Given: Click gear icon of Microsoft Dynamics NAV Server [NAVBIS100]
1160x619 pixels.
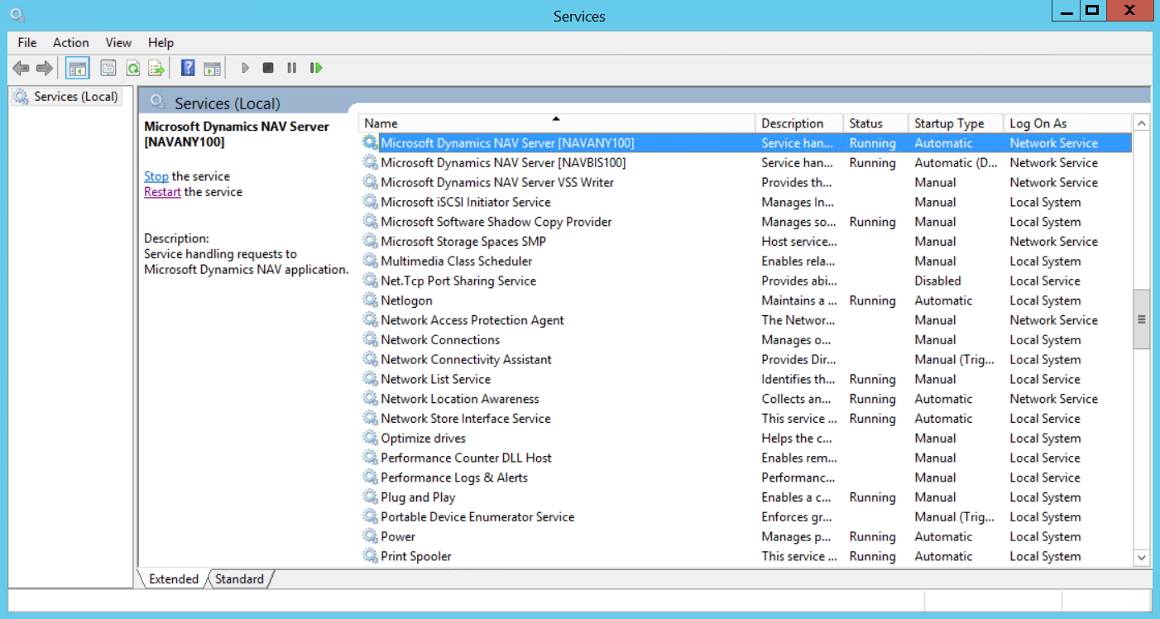Looking at the screenshot, I should coord(370,162).
